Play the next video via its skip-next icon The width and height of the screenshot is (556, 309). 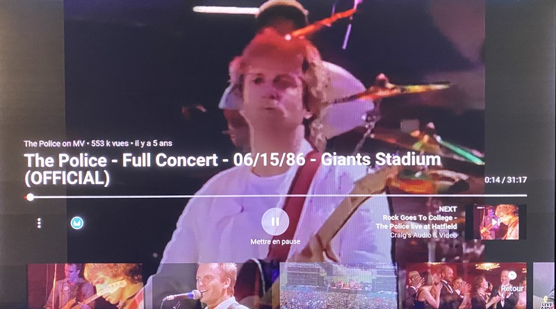[x=496, y=222]
